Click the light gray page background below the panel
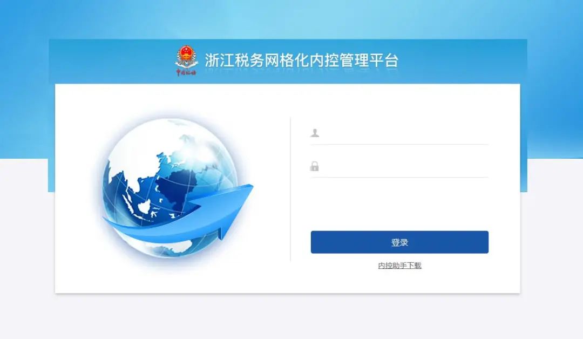This screenshot has width=583, height=339. 291,316
